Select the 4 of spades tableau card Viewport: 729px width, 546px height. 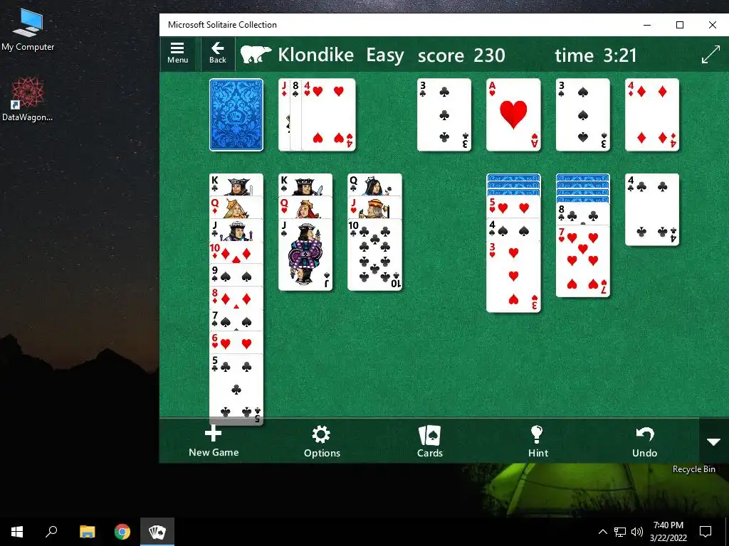[x=513, y=230]
